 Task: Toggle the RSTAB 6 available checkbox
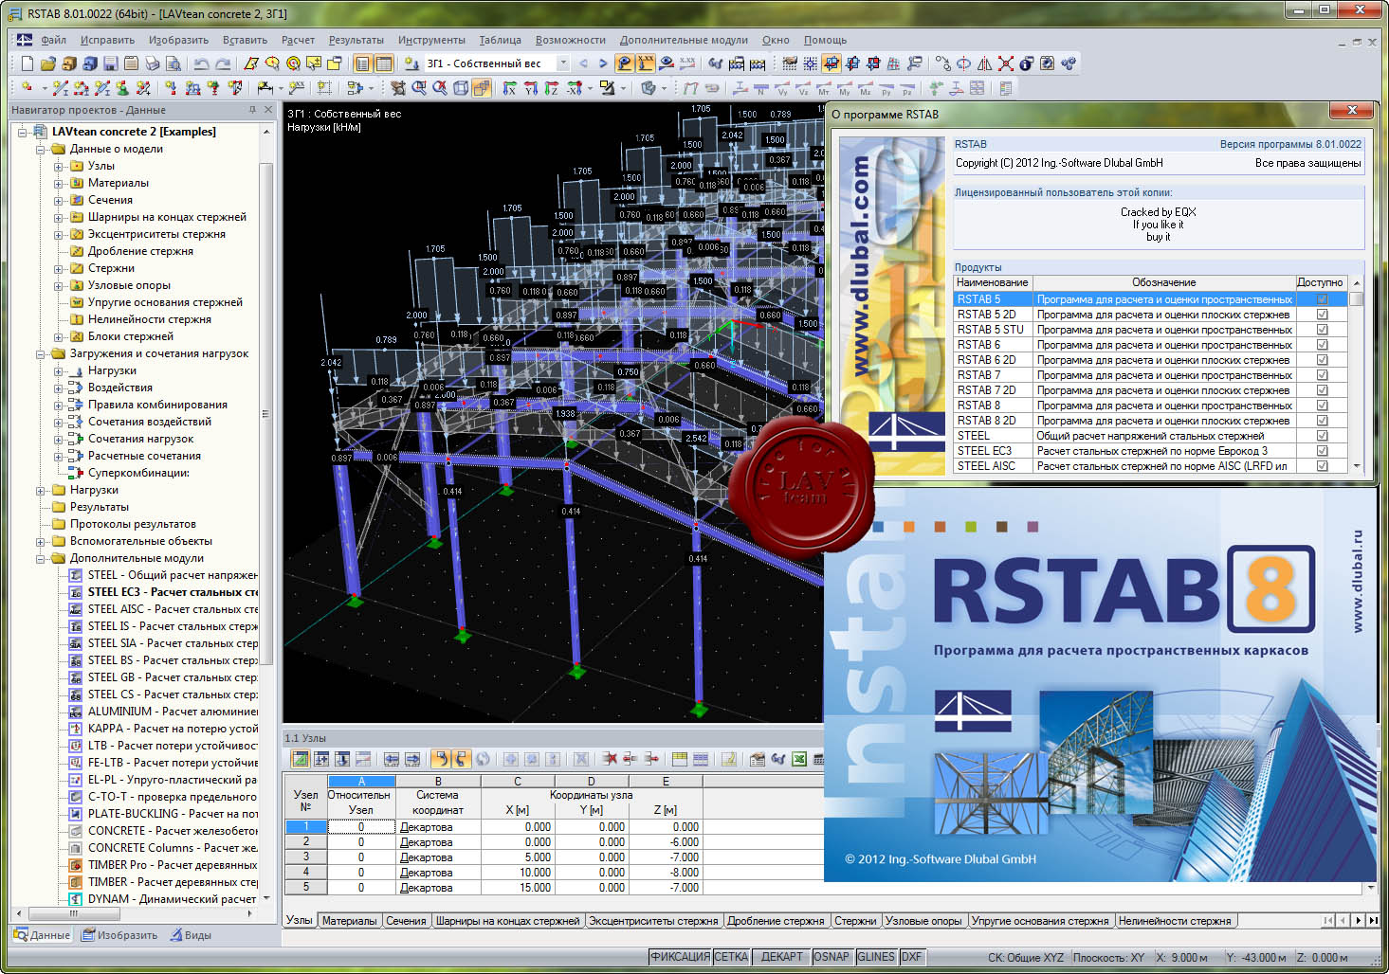1323,345
